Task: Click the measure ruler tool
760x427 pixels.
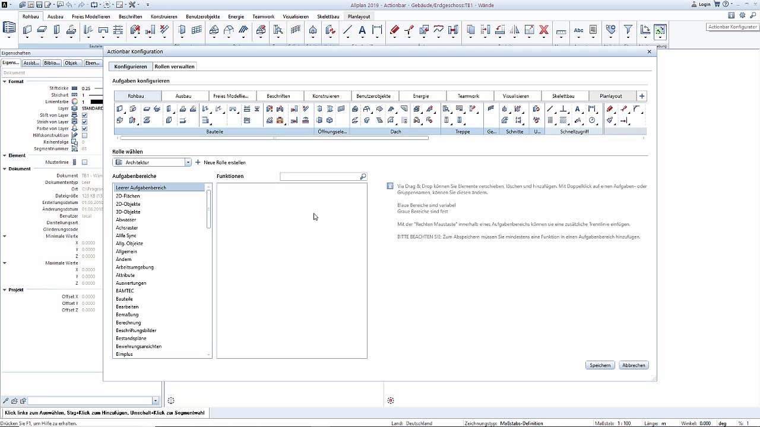Action: pyautogui.click(x=561, y=31)
